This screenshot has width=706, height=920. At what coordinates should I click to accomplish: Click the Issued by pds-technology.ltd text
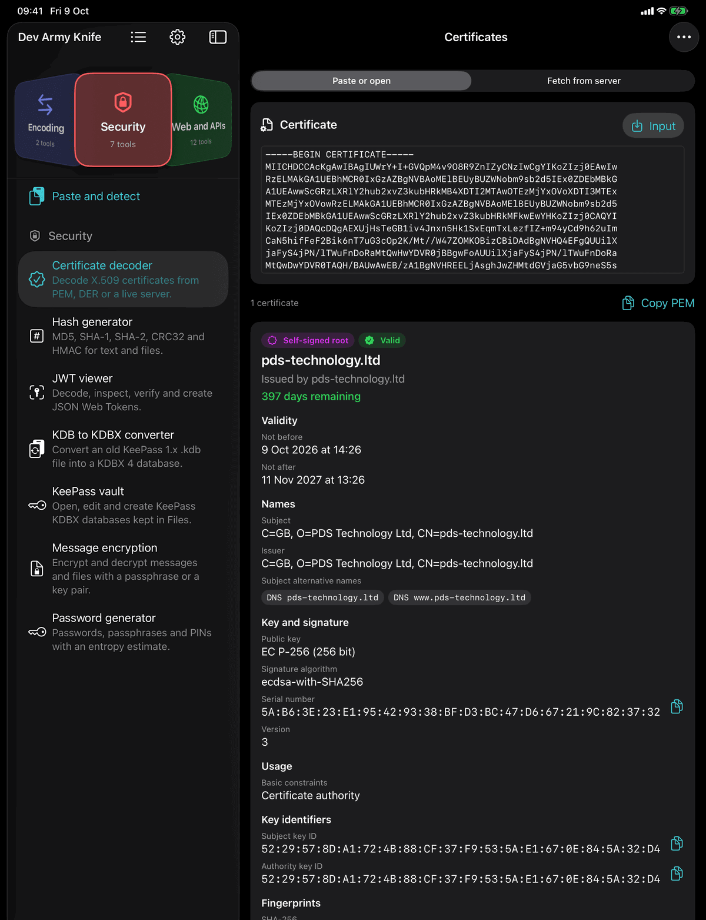[333, 379]
